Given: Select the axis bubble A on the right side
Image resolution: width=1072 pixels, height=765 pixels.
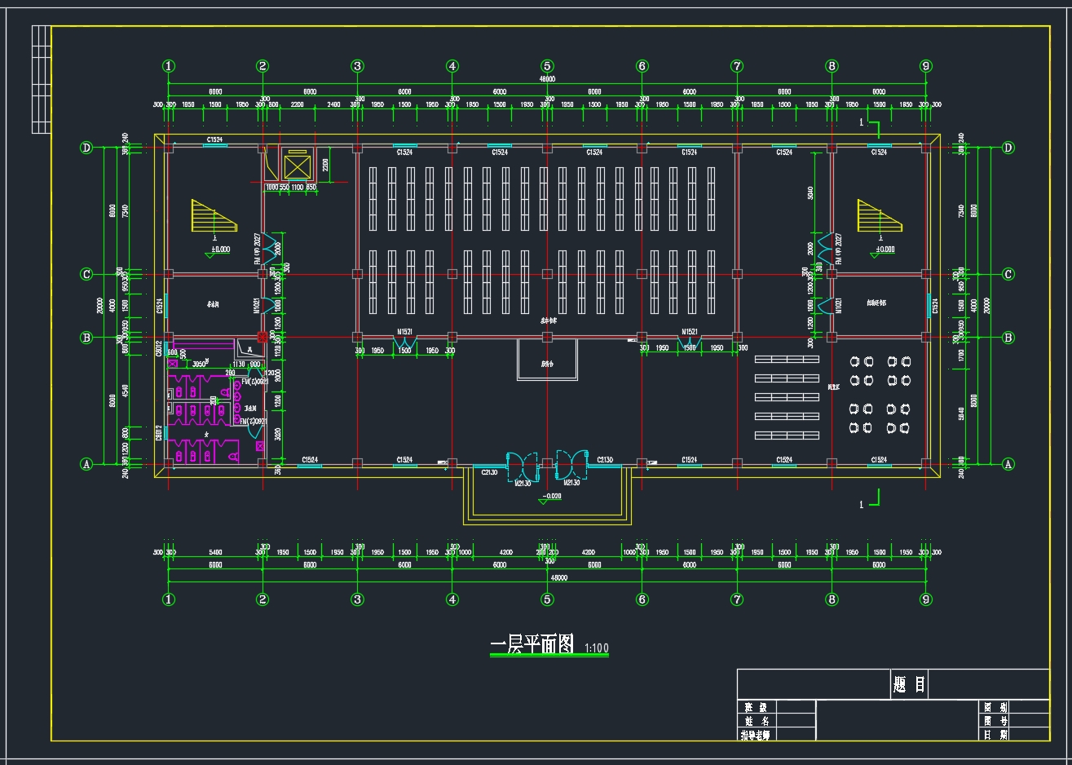Looking at the screenshot, I should point(1008,464).
